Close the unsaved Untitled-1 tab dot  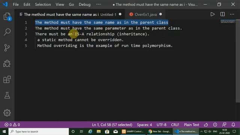[120, 14]
